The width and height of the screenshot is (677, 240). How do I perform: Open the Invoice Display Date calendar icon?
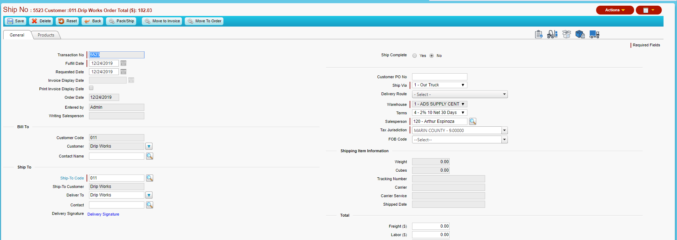(131, 80)
